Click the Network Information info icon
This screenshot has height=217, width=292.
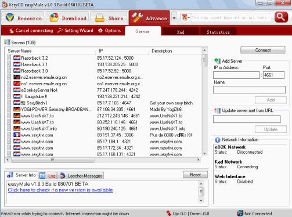click(x=218, y=140)
